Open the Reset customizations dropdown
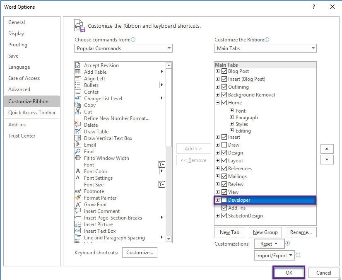342x280 pixels. click(269, 244)
